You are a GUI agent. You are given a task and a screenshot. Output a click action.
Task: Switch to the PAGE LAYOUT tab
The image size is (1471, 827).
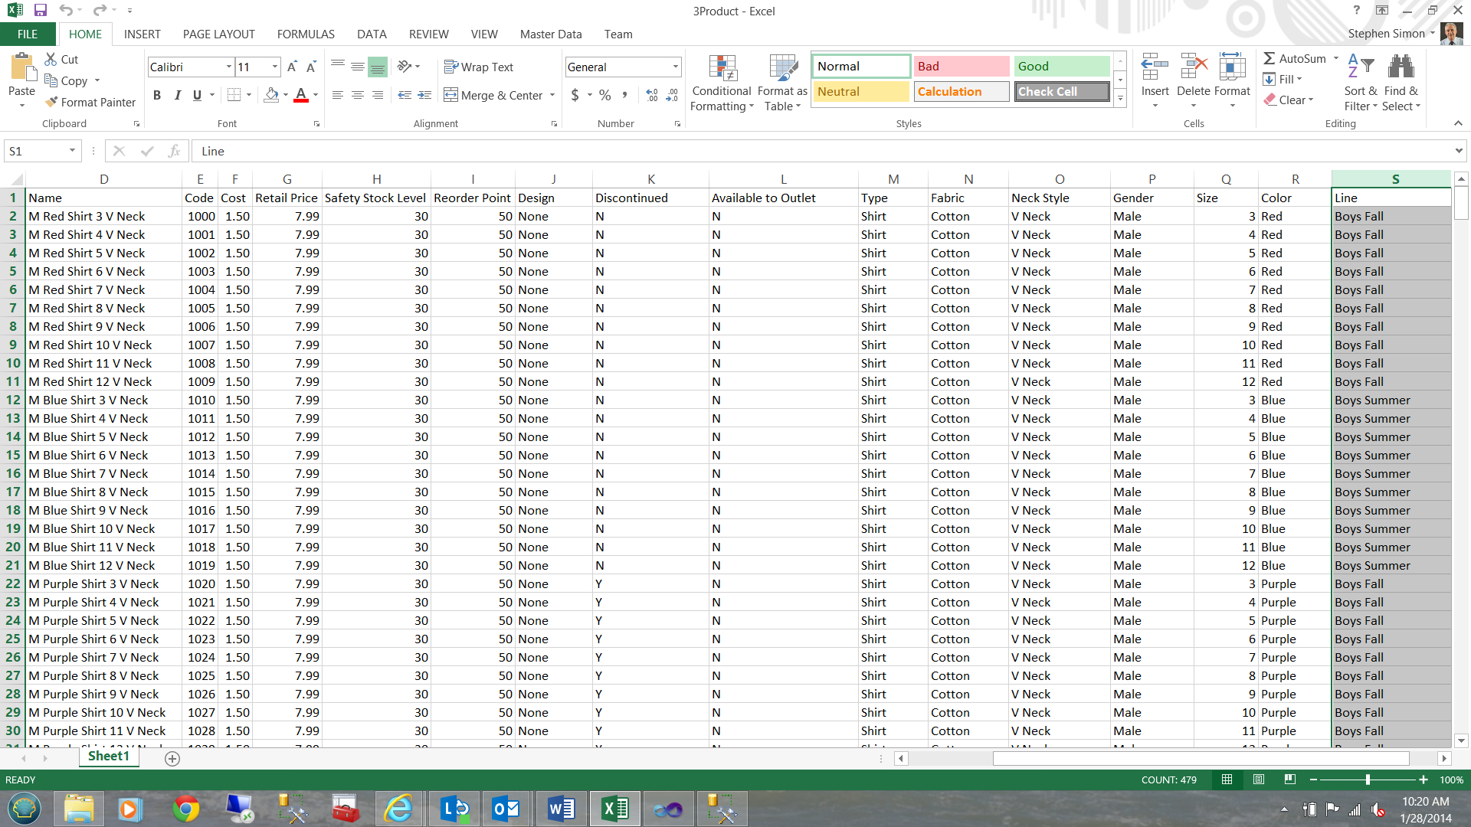218,34
